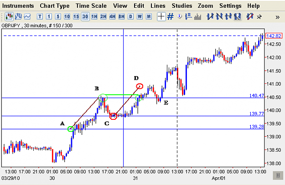Click the gray volume histogram icon

coord(198,17)
